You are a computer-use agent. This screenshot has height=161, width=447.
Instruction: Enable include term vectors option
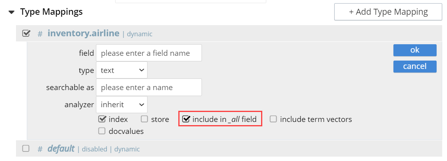(273, 119)
